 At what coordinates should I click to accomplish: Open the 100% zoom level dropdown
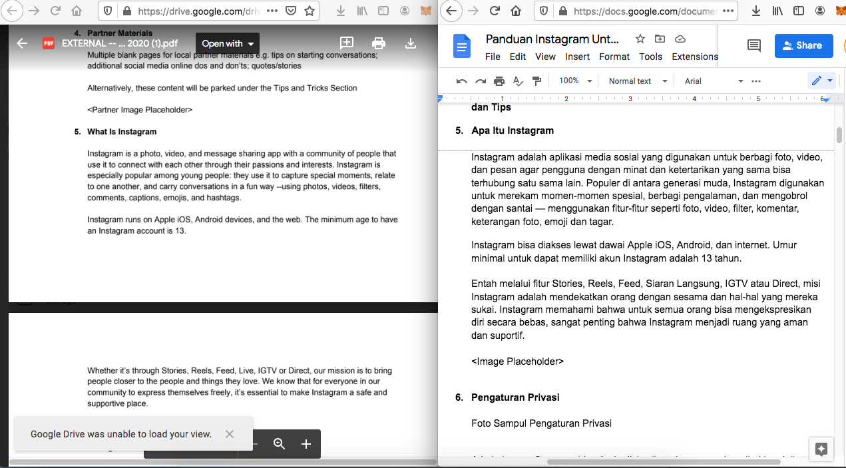pos(575,81)
